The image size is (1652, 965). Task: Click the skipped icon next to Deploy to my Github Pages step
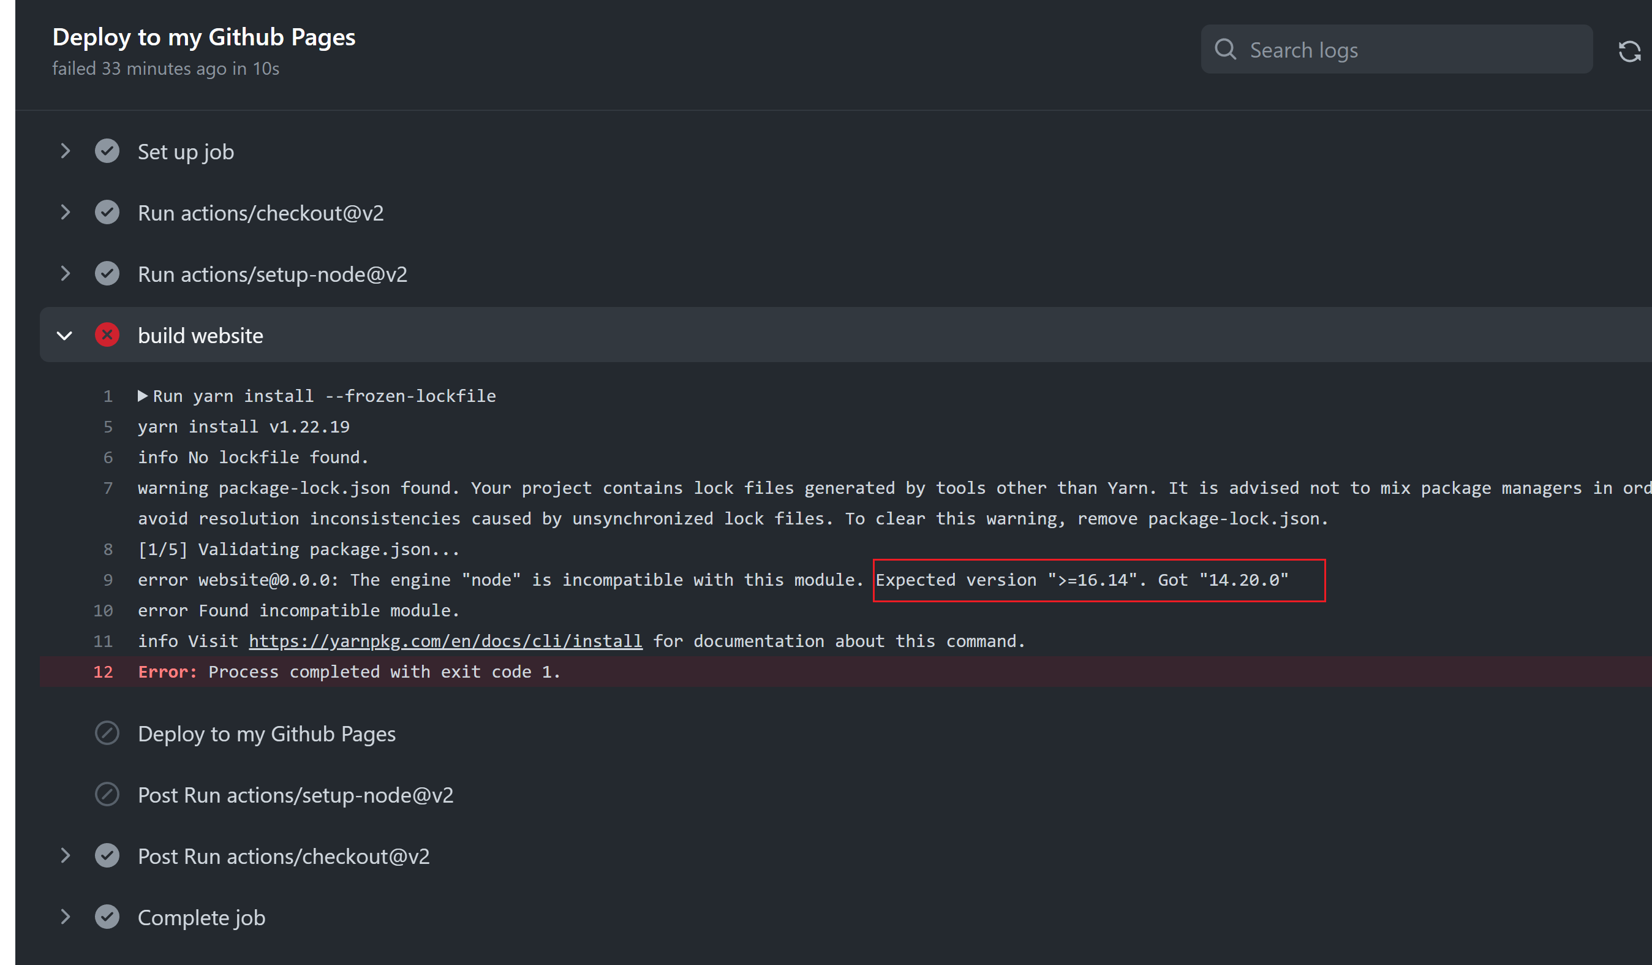coord(107,733)
